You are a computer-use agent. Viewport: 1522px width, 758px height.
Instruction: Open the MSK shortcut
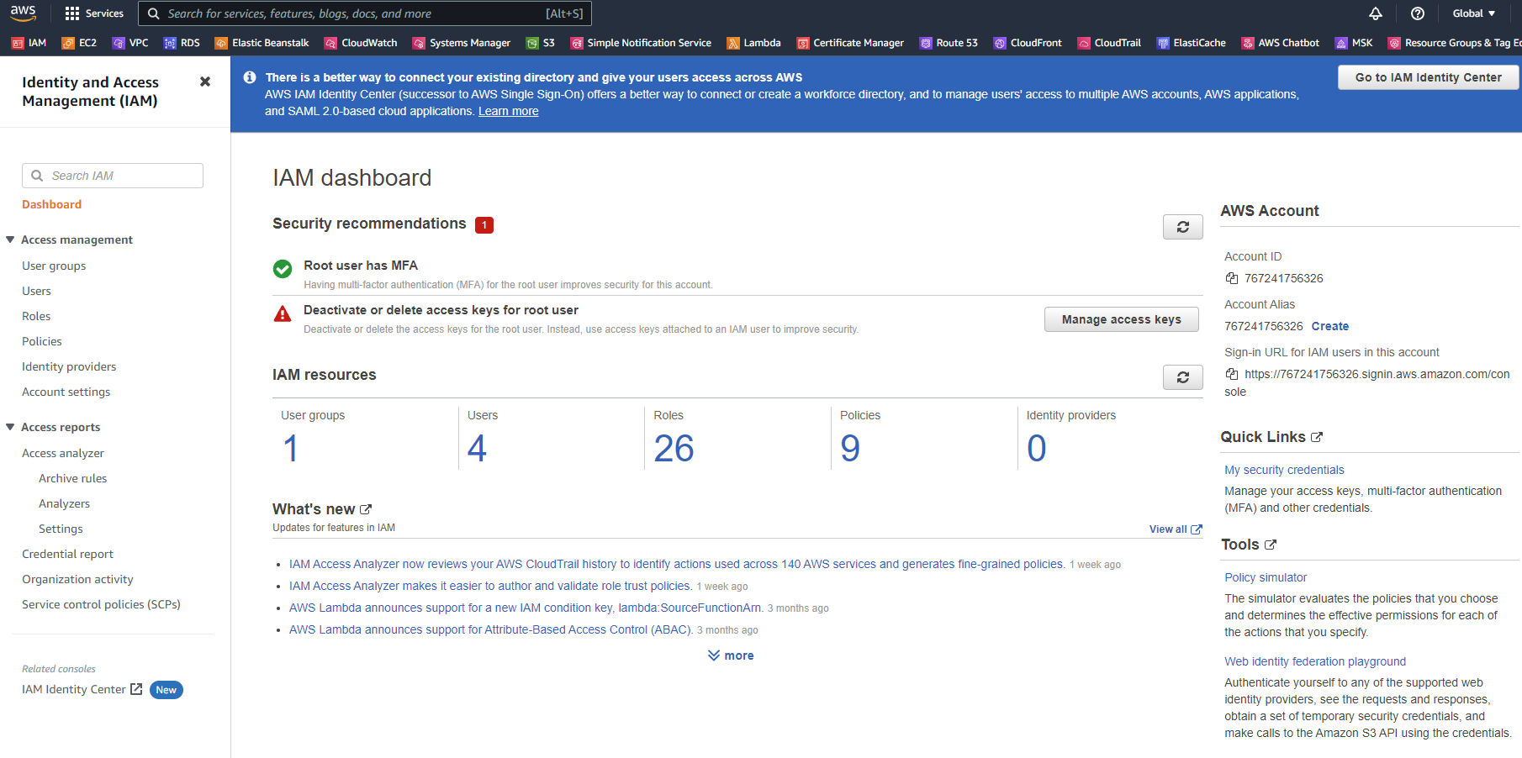(1353, 43)
